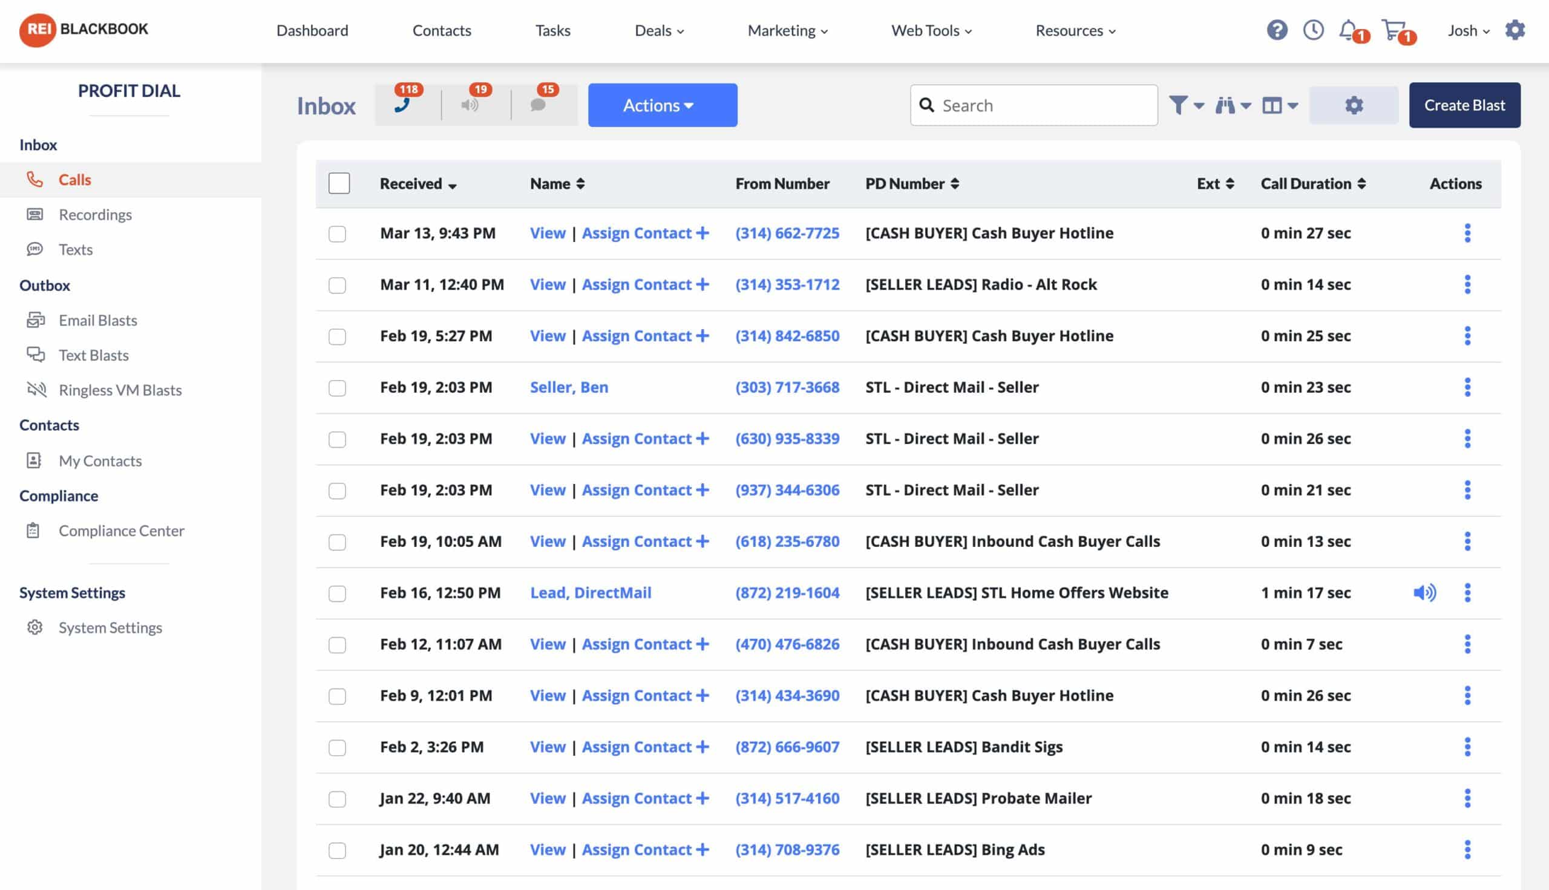Check the Mar 11, 12:40 PM row checkbox
Viewport: 1549px width, 890px height.
[338, 285]
